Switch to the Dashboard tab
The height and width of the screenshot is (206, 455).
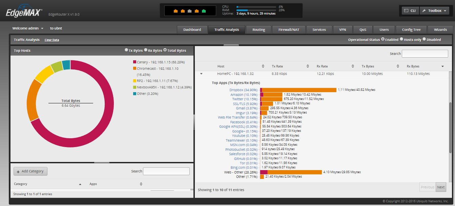pos(192,30)
